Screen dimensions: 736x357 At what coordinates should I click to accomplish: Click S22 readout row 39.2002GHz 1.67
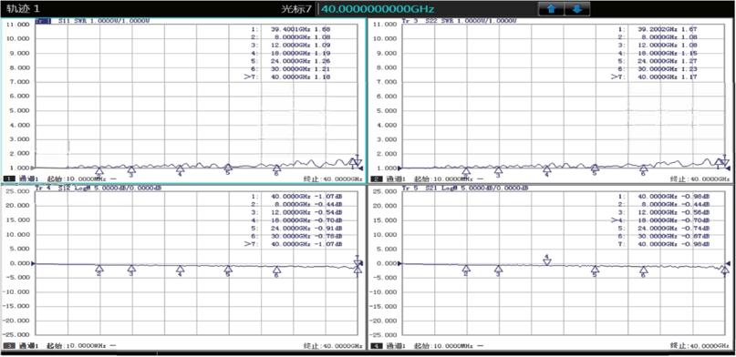(x=658, y=29)
